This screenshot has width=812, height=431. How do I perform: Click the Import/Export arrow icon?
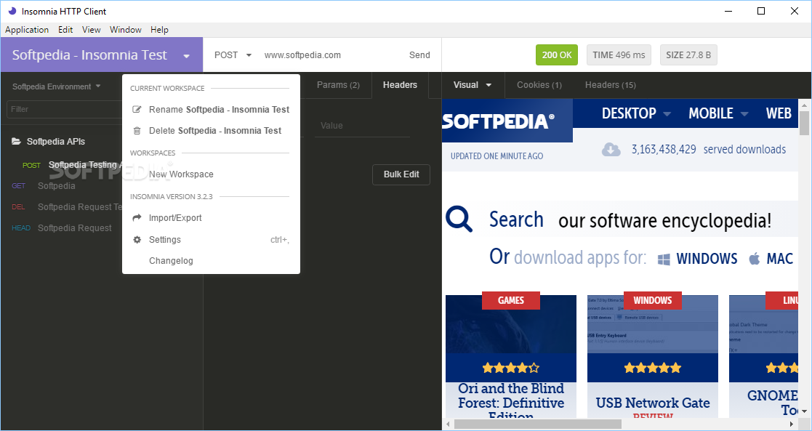(x=137, y=217)
